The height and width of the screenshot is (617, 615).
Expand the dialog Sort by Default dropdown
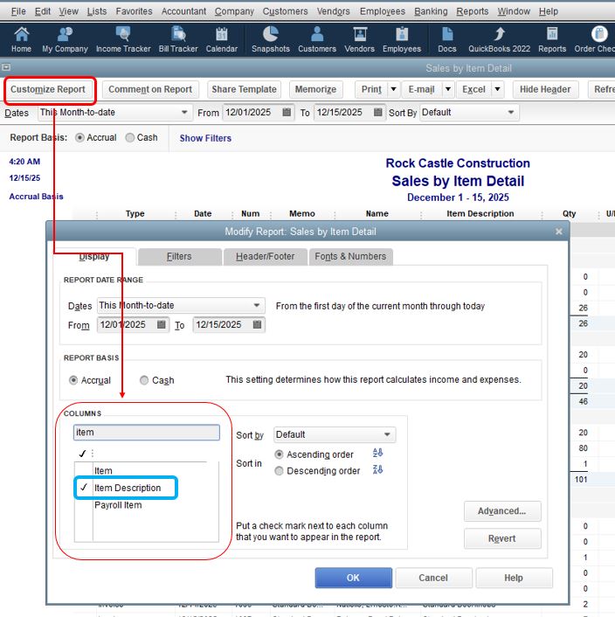tap(387, 434)
